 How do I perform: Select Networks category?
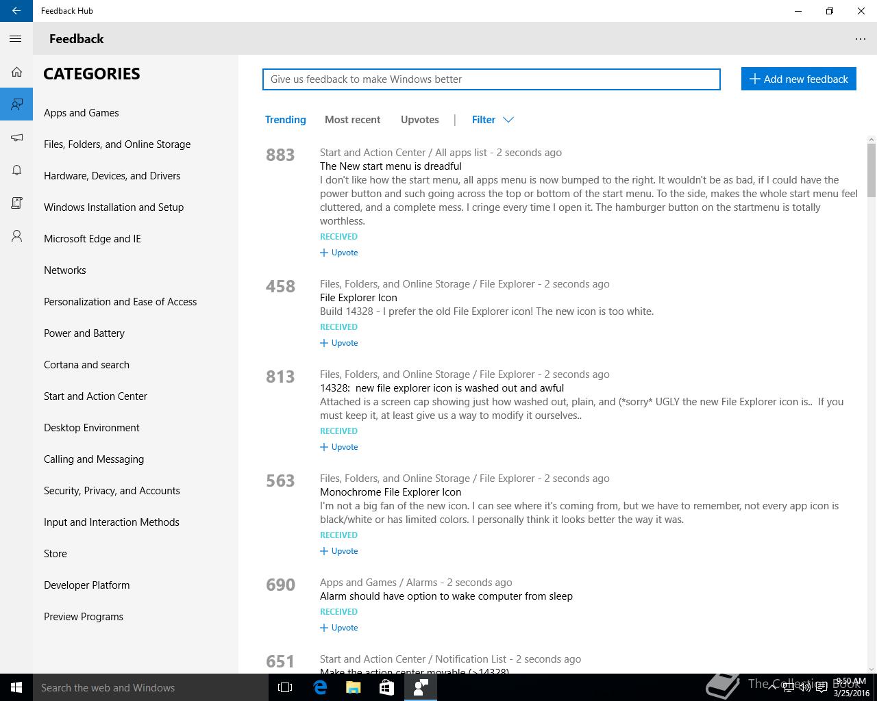pos(65,270)
